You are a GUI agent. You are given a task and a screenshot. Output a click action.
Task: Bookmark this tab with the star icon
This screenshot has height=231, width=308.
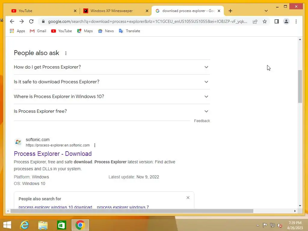point(265,21)
